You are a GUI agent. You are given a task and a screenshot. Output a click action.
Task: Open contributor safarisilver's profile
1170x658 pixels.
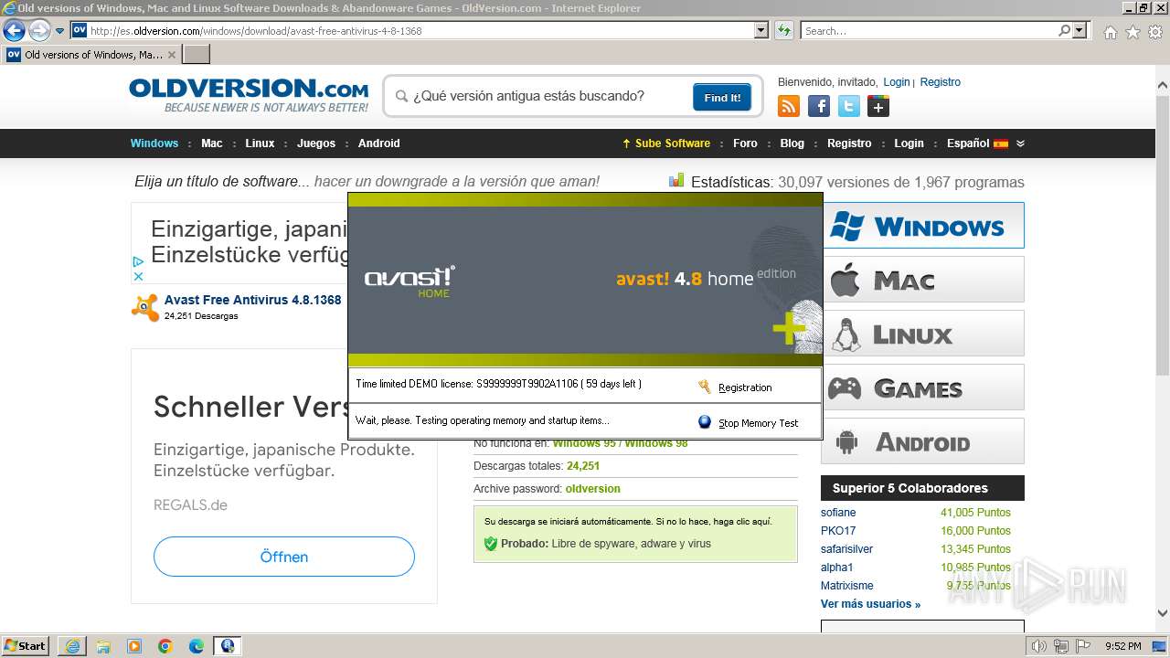(846, 549)
